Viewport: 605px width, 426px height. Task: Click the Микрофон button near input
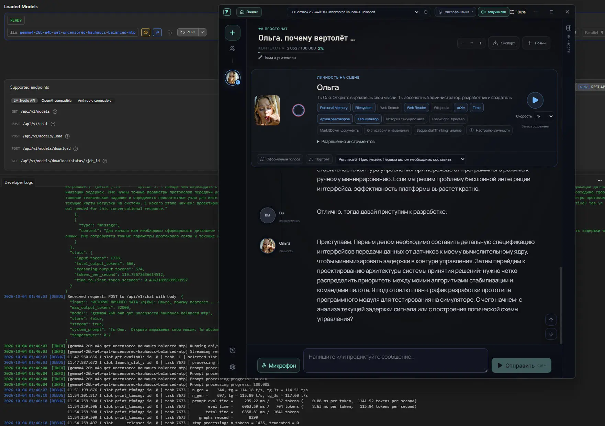(279, 366)
